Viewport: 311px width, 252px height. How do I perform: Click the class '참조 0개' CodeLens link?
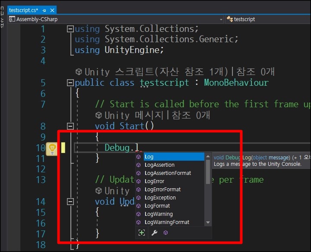[x=255, y=72]
